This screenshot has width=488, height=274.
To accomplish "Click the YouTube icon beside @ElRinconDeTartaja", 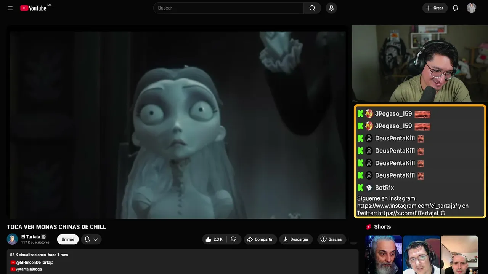I will click(x=13, y=263).
